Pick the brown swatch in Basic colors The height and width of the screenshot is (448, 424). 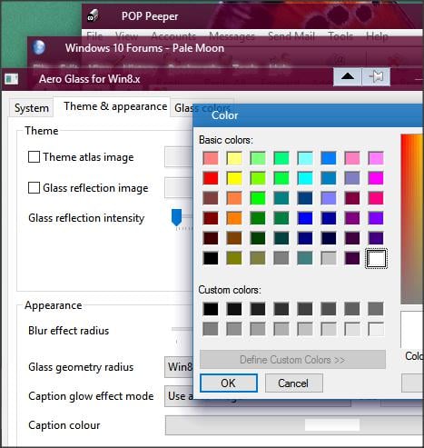click(x=234, y=238)
